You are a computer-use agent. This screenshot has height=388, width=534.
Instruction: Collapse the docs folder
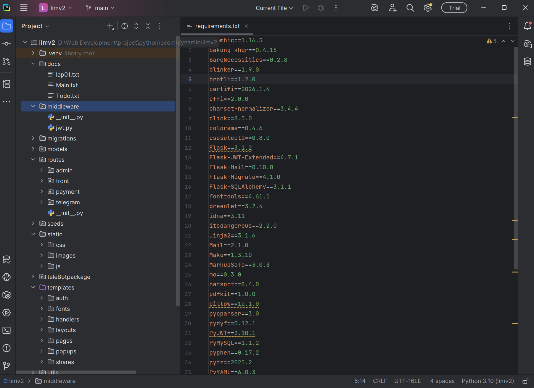click(33, 64)
